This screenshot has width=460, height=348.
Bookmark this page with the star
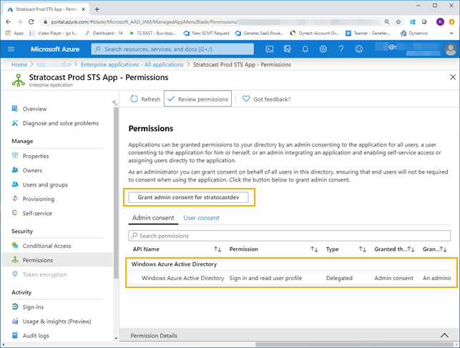click(398, 21)
